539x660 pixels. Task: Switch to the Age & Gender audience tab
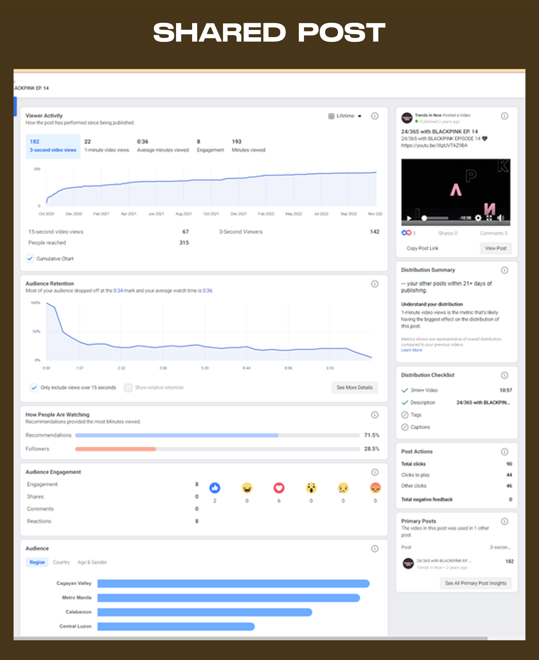[x=92, y=562]
